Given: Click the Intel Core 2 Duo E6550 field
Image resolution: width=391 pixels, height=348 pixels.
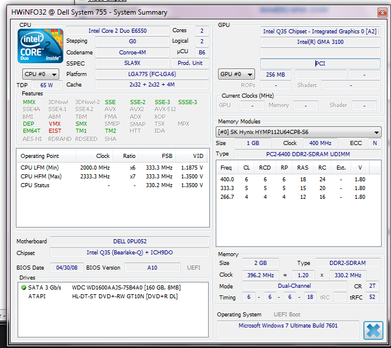Looking at the screenshot, I should tap(118, 30).
